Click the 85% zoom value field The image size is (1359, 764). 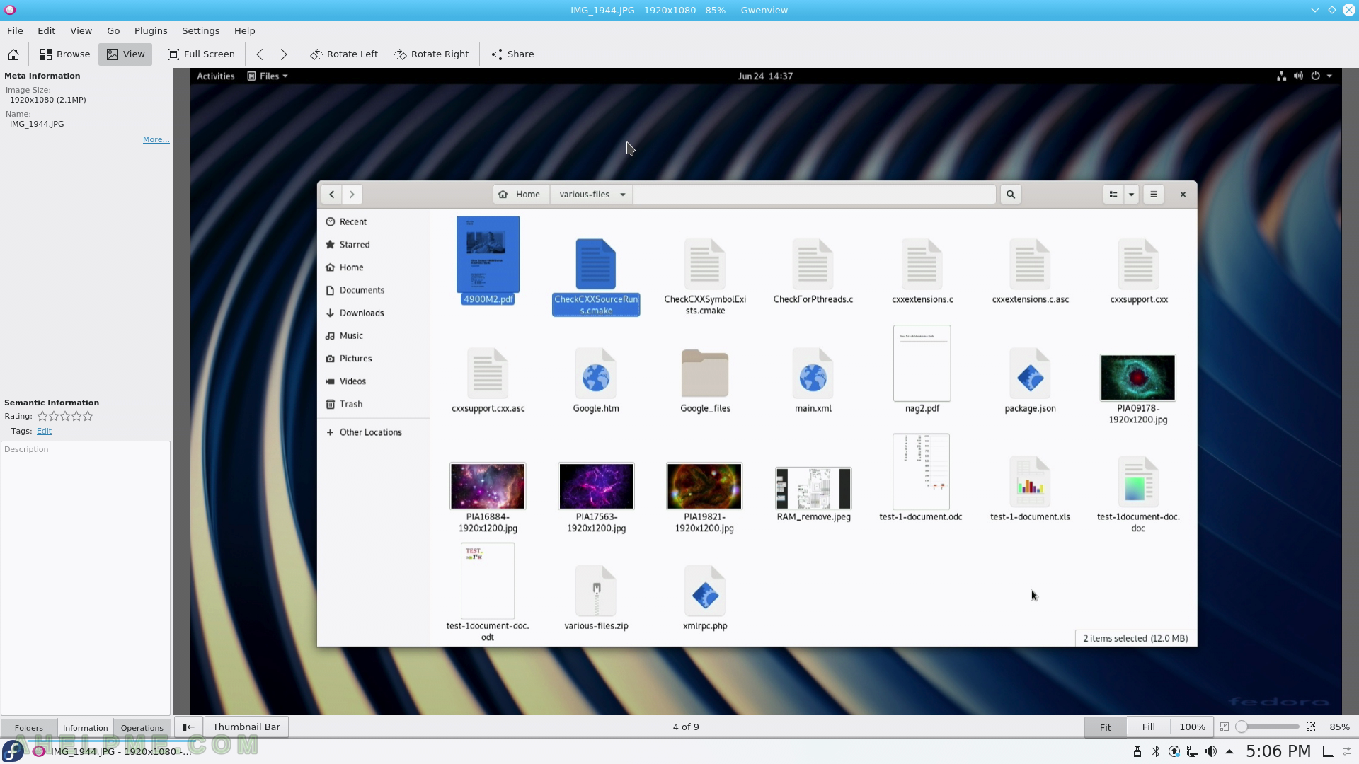[x=1339, y=727]
